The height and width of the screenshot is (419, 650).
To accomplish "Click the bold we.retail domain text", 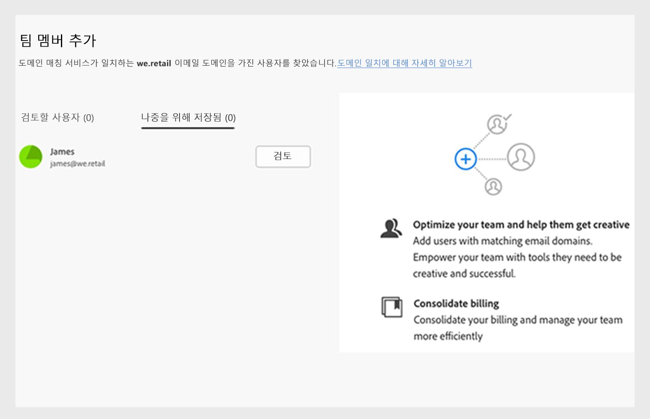I will click(x=154, y=63).
